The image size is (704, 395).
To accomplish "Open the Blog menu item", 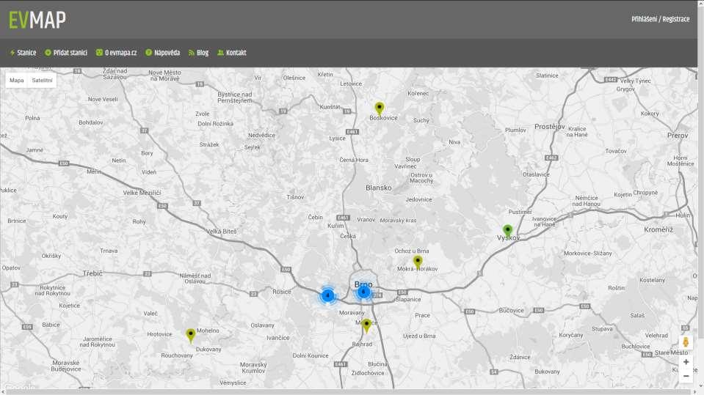I will pyautogui.click(x=198, y=53).
